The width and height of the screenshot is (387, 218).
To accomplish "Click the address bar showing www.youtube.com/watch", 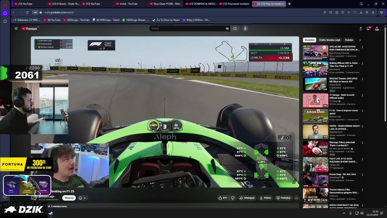I will [x=59, y=12].
